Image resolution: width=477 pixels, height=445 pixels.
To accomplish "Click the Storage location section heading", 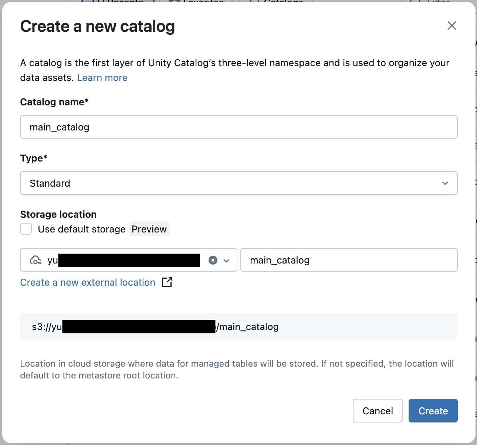I will pos(58,214).
